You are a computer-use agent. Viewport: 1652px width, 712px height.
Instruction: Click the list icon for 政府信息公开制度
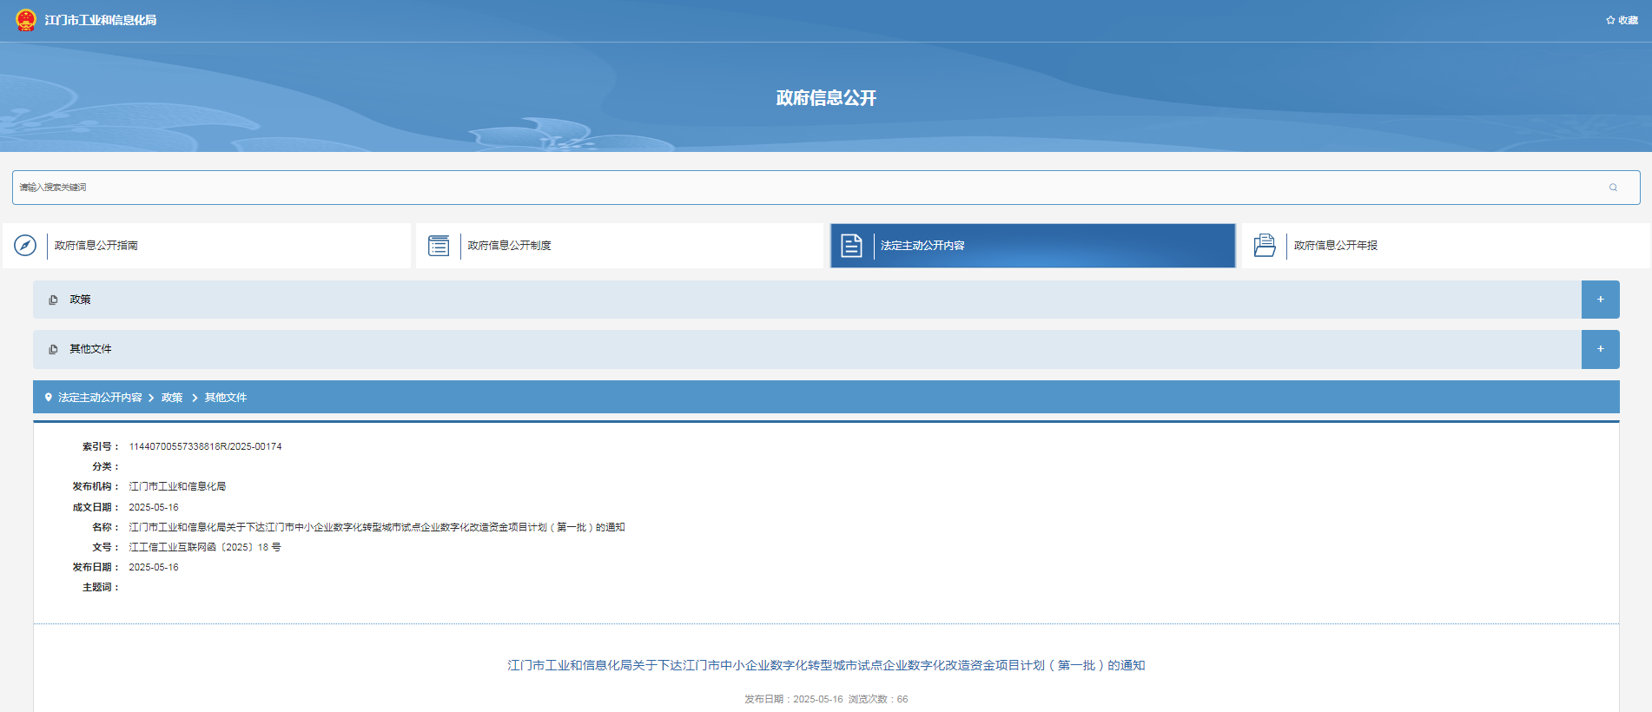pyautogui.click(x=439, y=246)
